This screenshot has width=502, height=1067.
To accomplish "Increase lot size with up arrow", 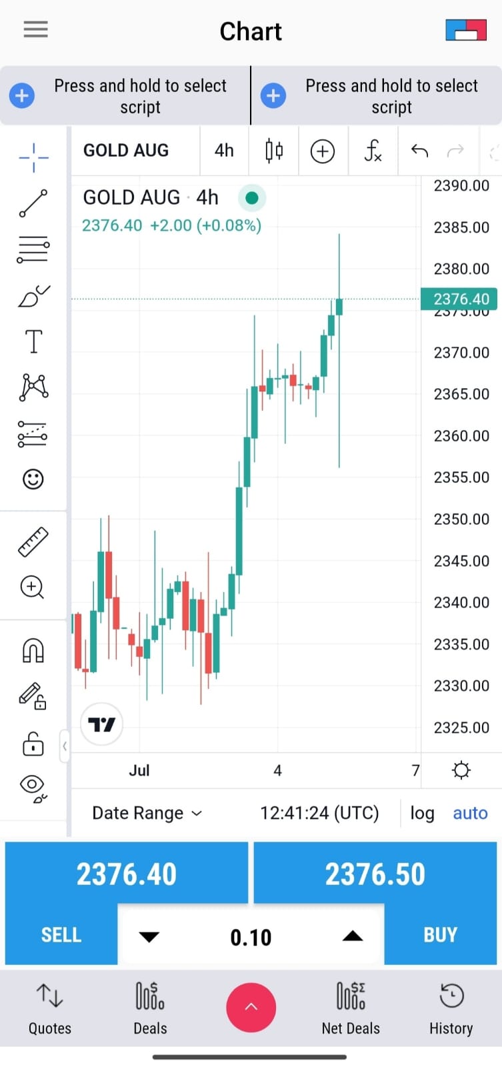I will coord(352,937).
